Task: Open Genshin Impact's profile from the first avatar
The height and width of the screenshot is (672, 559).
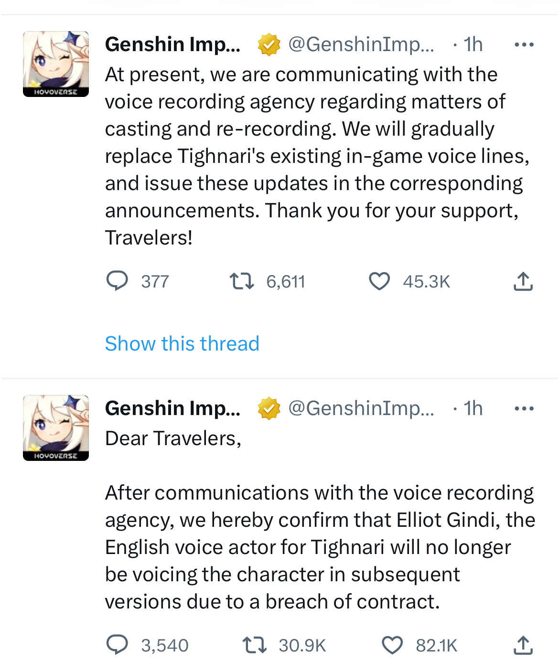Action: tap(55, 63)
